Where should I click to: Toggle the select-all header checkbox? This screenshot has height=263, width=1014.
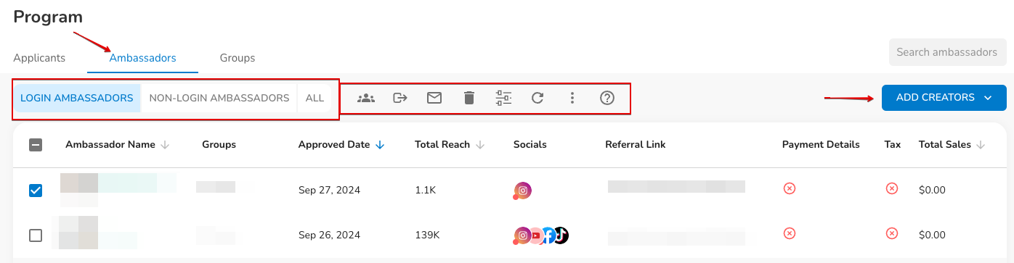tap(36, 145)
